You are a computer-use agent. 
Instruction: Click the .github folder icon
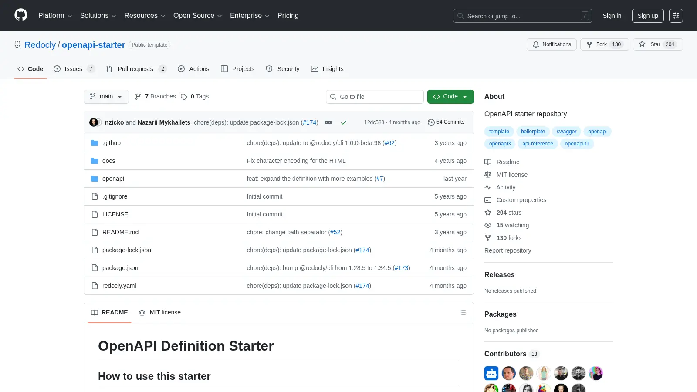tap(95, 143)
